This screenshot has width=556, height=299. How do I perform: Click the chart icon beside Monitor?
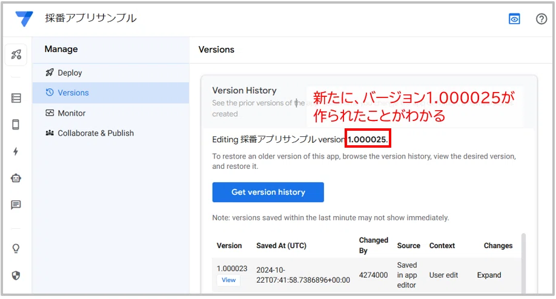pos(50,113)
